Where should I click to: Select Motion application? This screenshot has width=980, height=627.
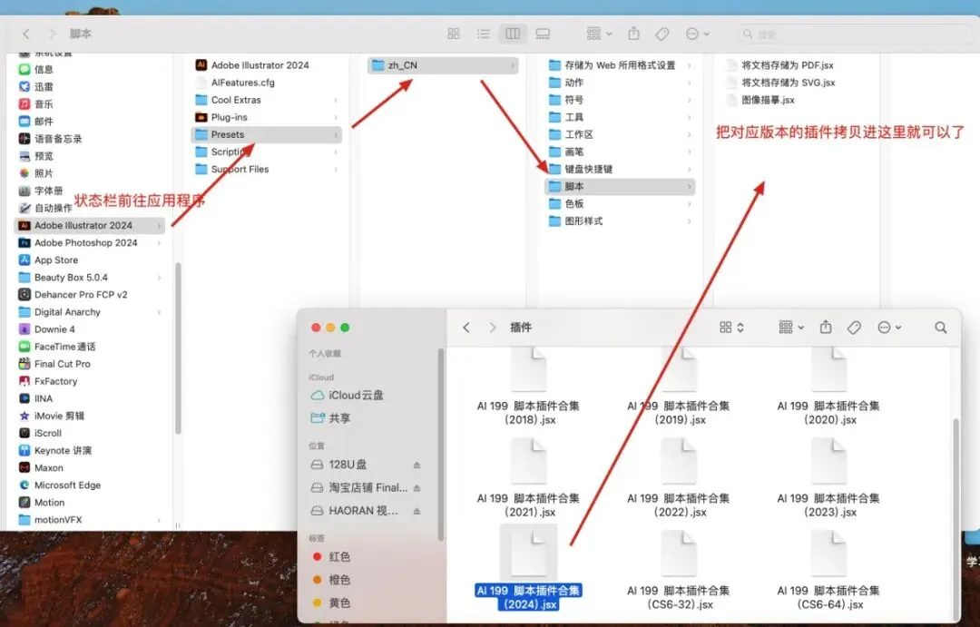(x=89, y=503)
